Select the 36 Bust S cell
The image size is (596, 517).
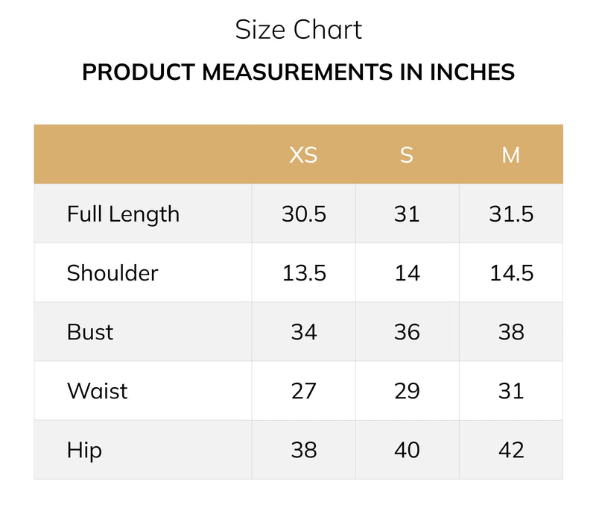click(x=408, y=331)
